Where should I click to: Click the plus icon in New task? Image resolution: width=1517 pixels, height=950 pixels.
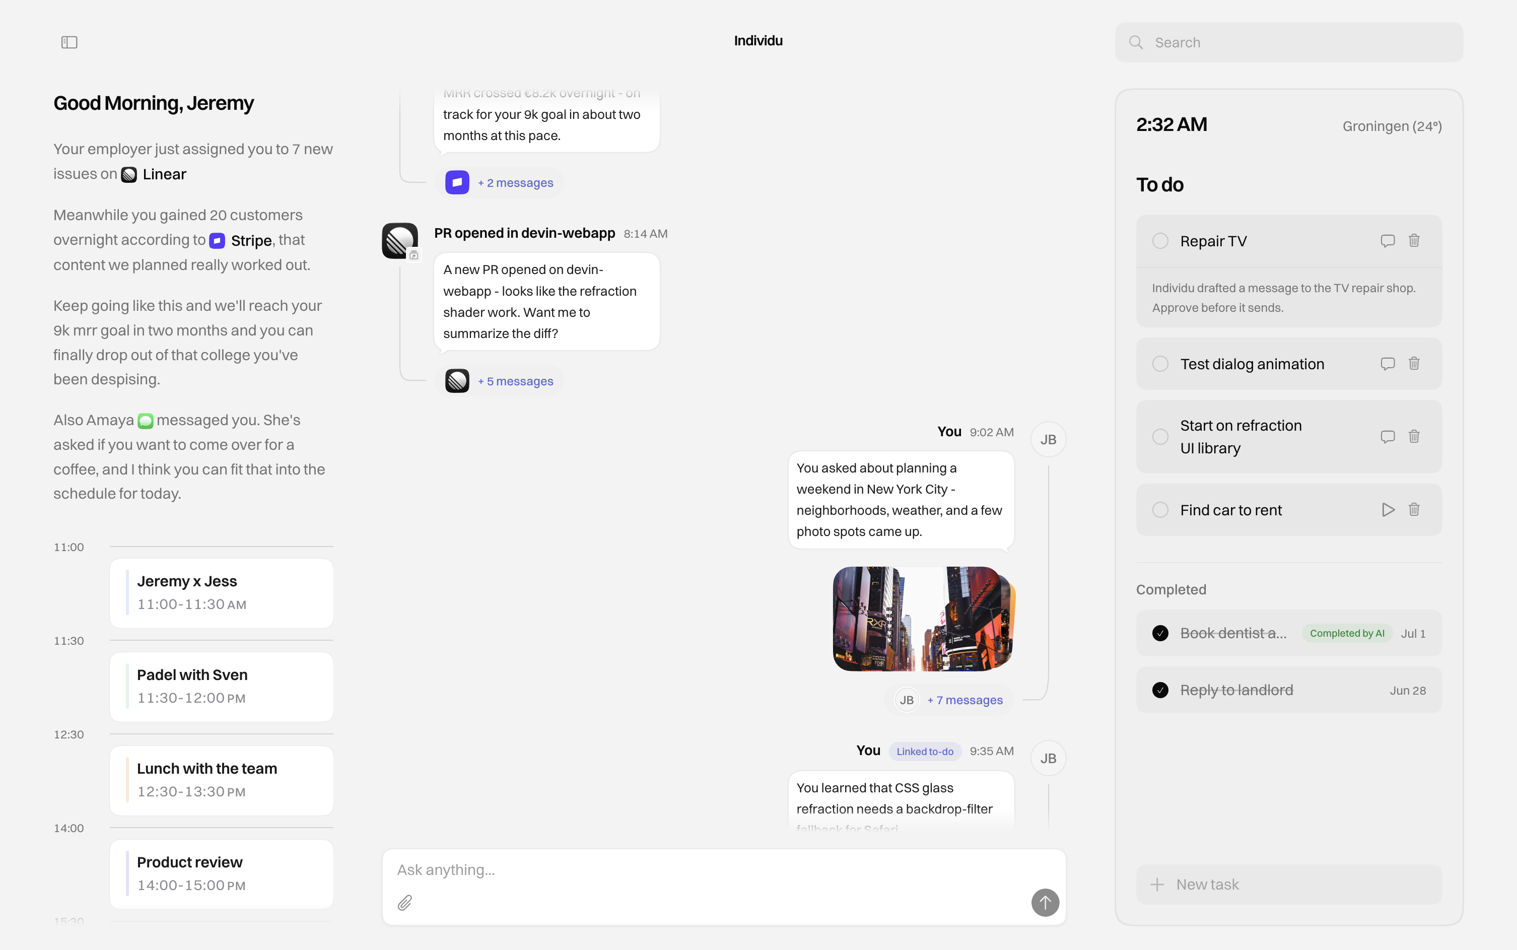click(x=1157, y=885)
